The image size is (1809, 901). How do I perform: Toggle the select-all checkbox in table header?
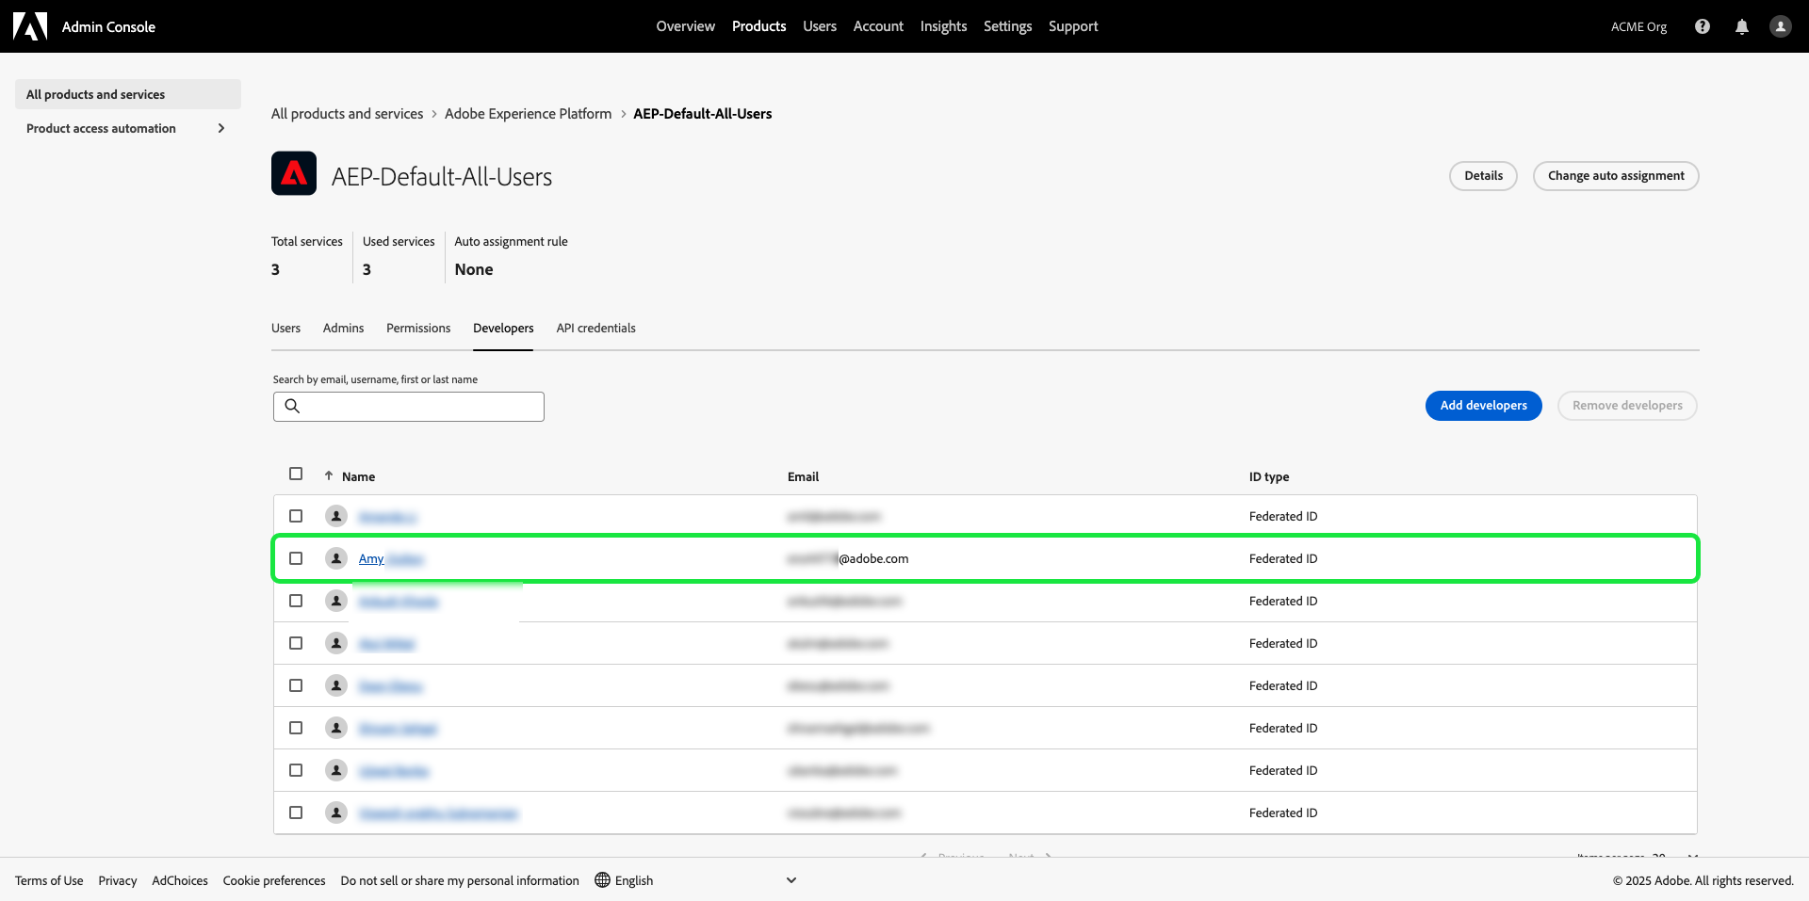point(296,474)
